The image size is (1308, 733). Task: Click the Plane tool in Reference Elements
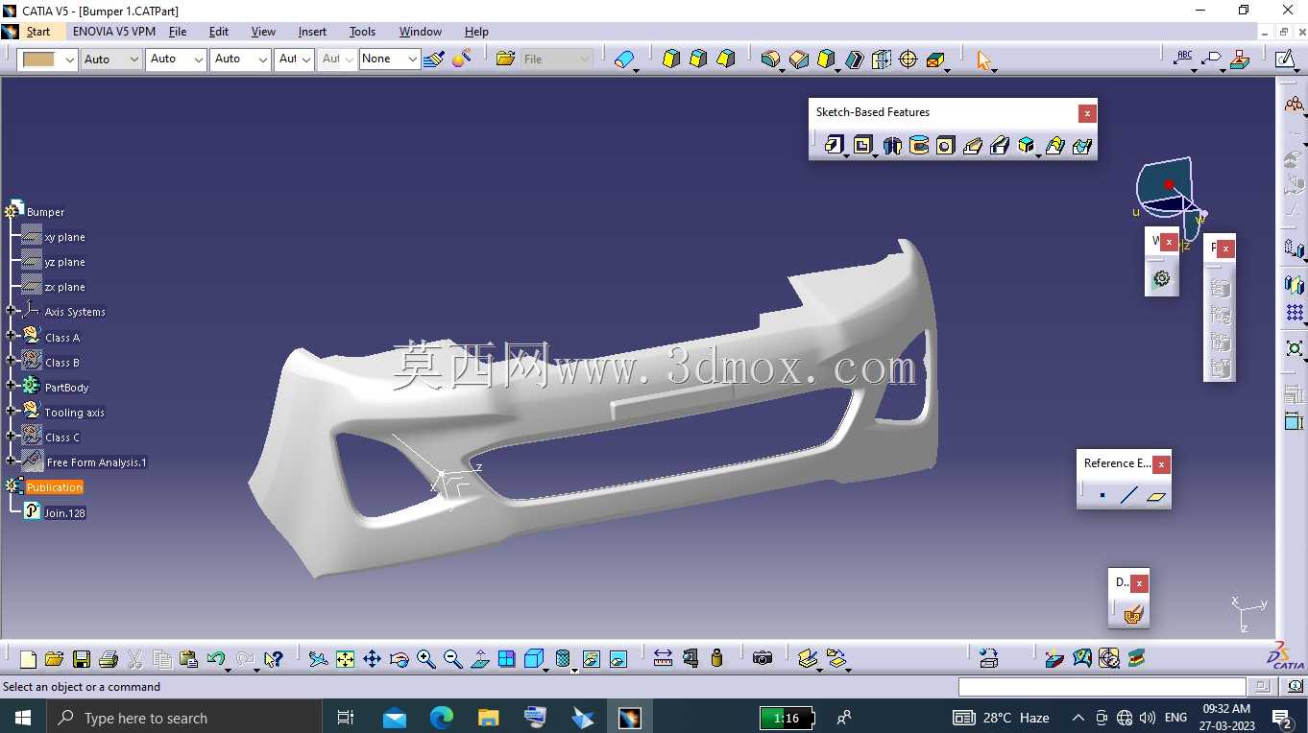pos(1156,496)
